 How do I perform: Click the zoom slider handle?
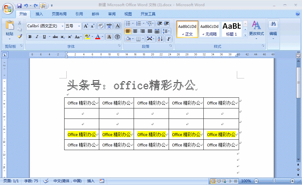tap(274, 181)
